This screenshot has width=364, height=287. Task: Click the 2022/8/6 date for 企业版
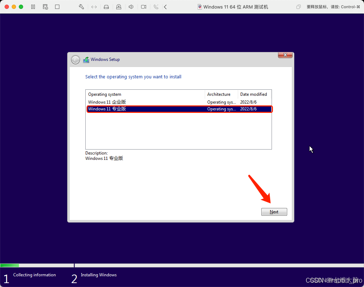248,102
